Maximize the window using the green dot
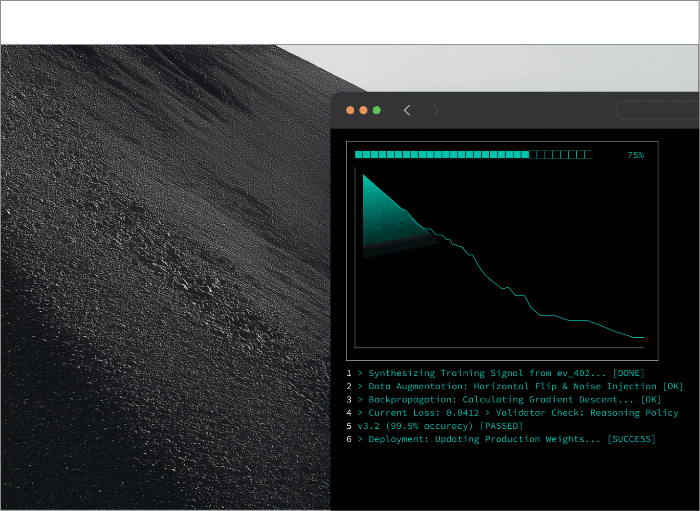This screenshot has width=700, height=511. [x=377, y=110]
